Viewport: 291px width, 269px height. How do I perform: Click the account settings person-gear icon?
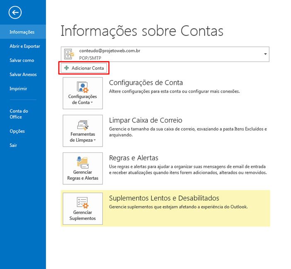[83, 87]
